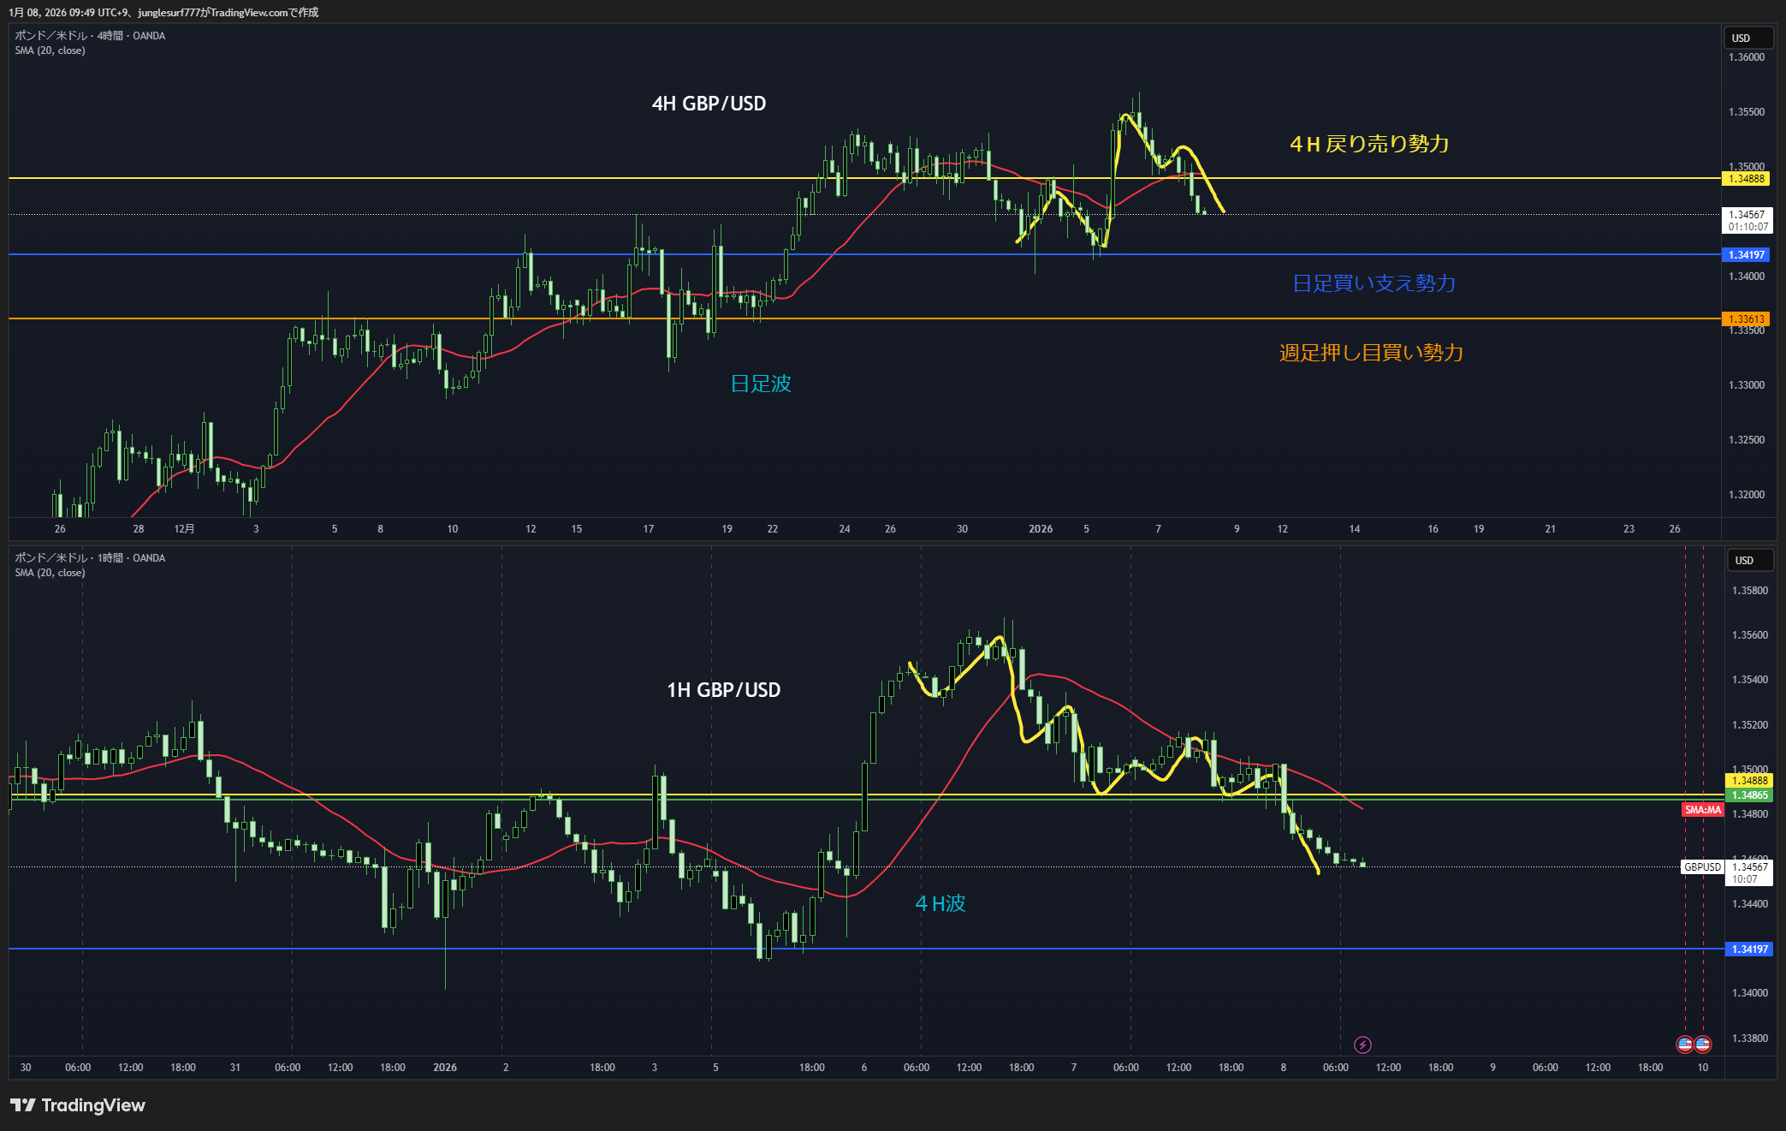Click the red SMA:MA price label
Screen dimensions: 1786x1131
[1702, 810]
